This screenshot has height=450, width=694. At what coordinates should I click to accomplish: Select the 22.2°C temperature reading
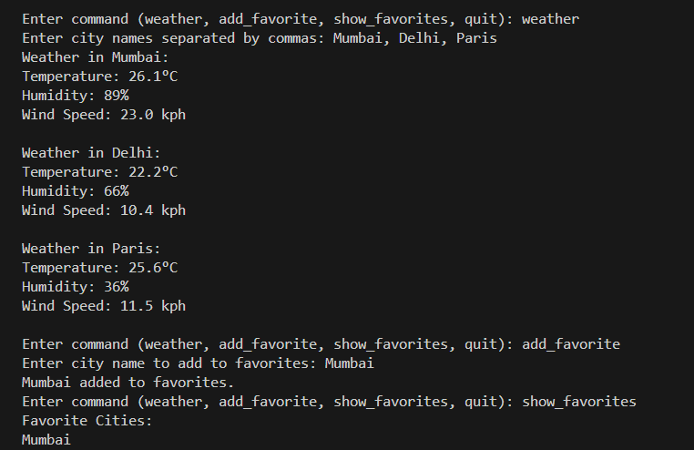point(152,172)
